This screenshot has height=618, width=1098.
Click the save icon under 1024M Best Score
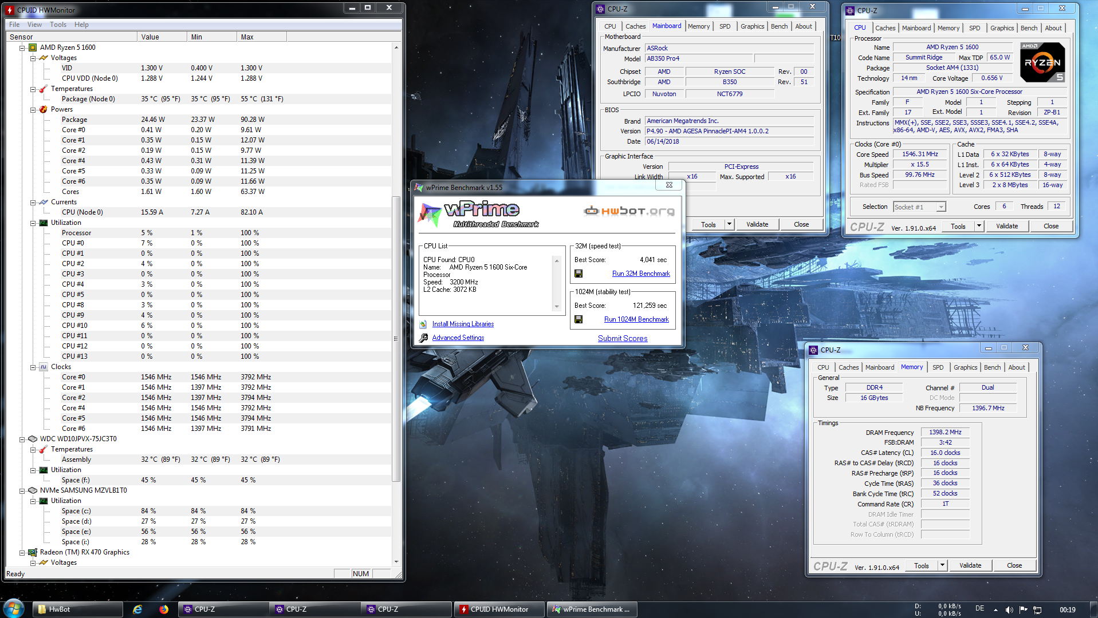(578, 319)
